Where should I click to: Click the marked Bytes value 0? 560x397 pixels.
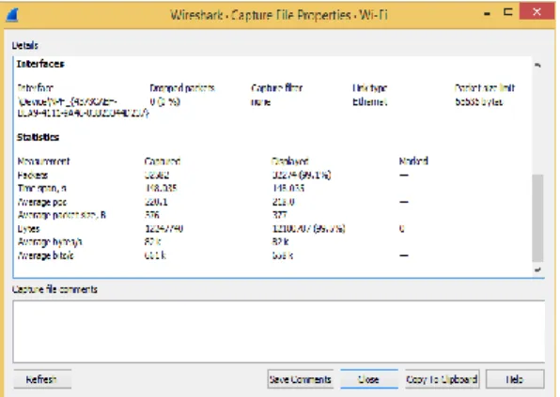[x=402, y=229]
